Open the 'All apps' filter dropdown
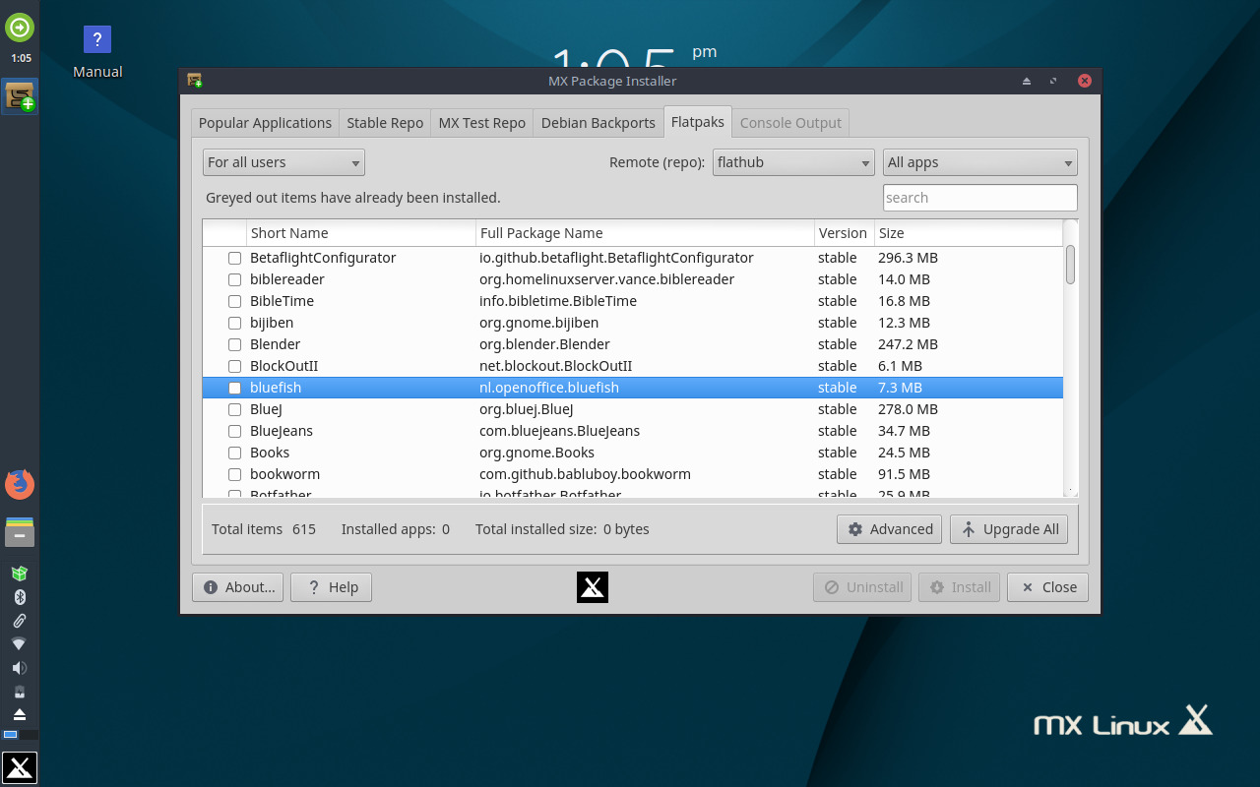This screenshot has height=787, width=1260. (x=979, y=161)
